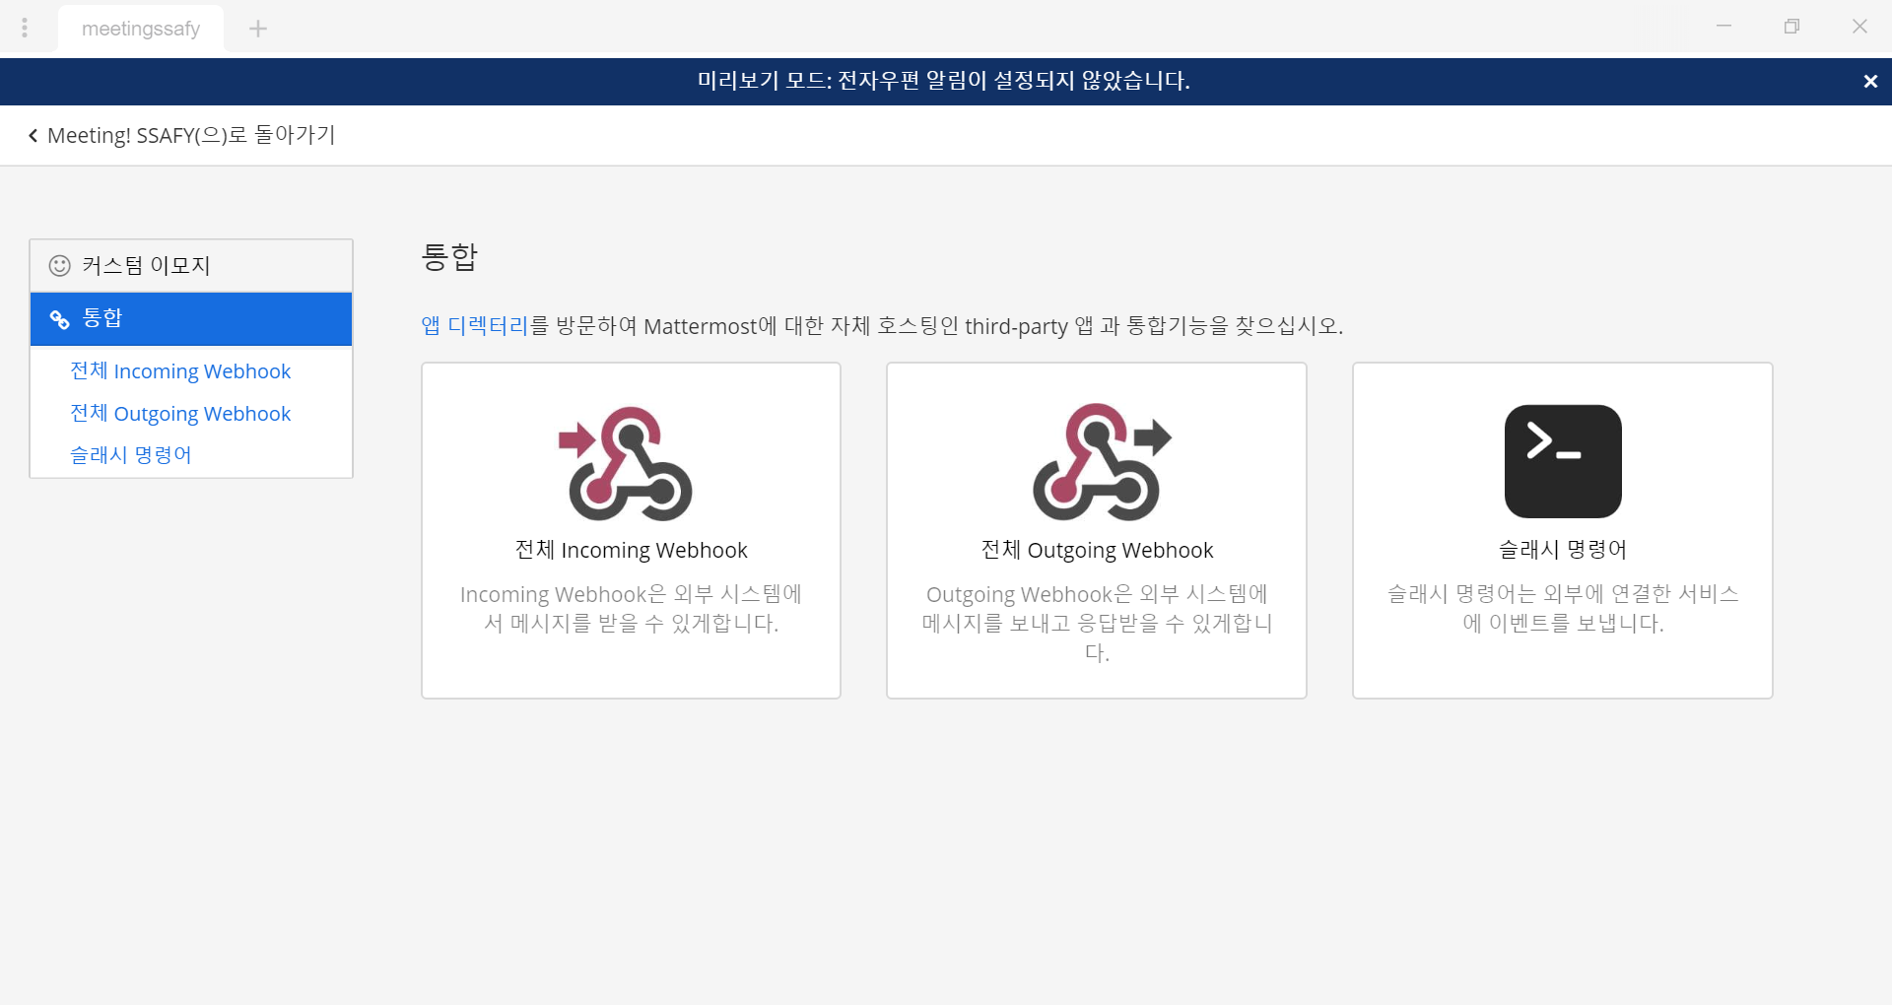
Task: Click Incoming Webhook card description text
Action: 631,609
